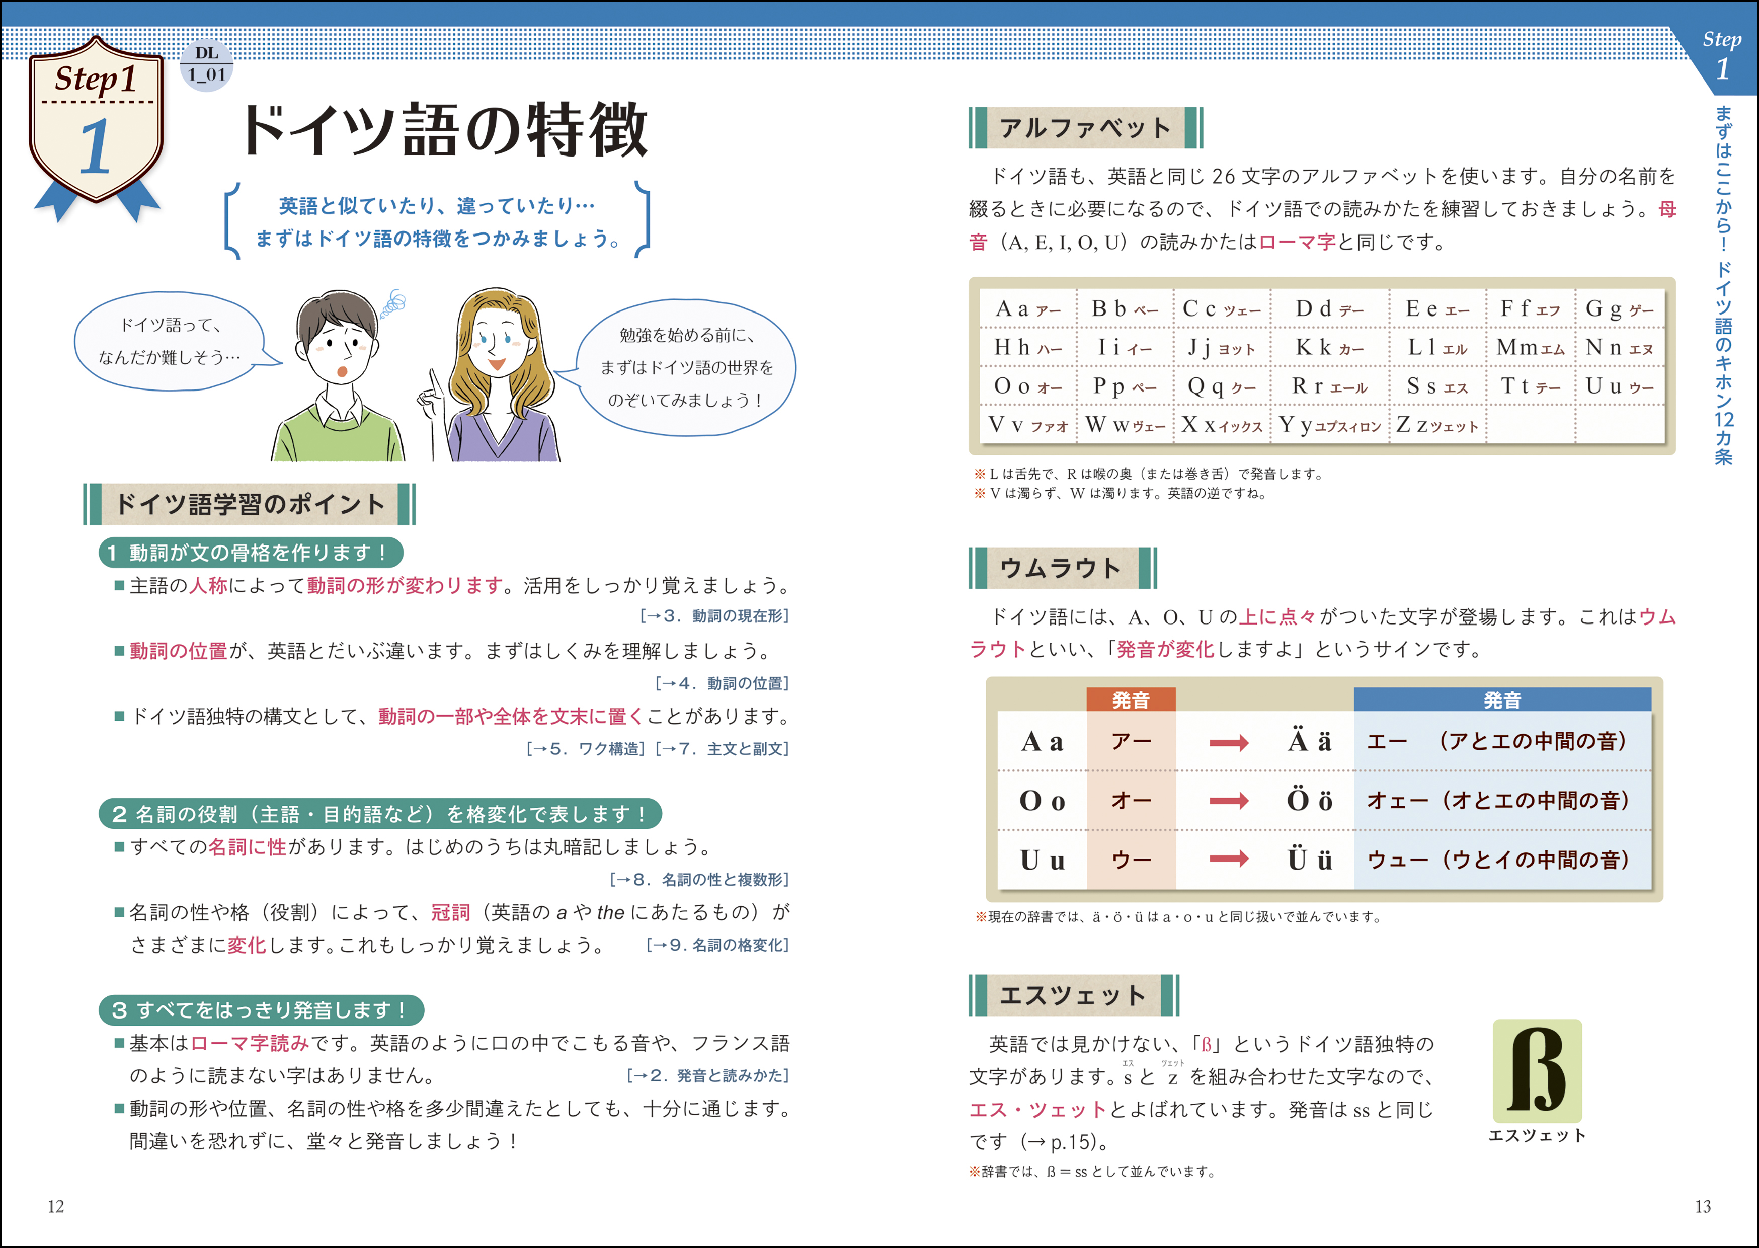Click the alphabet cell Y y ユプスィロン

click(x=1330, y=425)
